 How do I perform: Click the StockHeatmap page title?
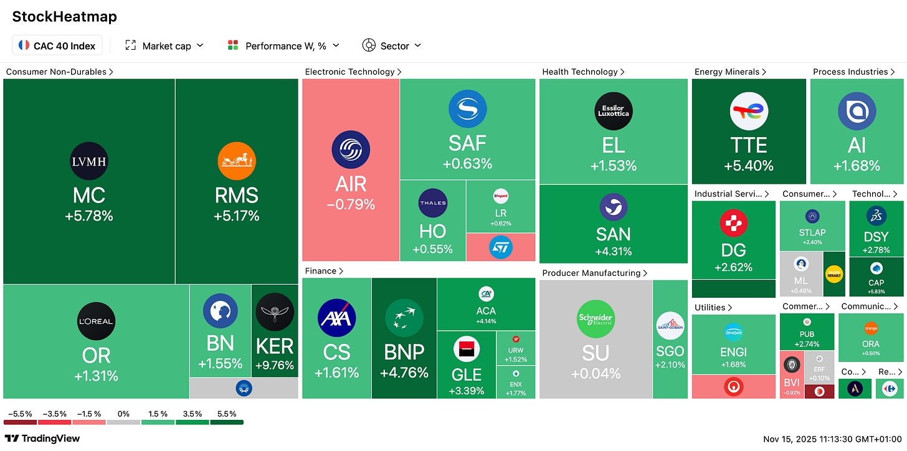(65, 17)
